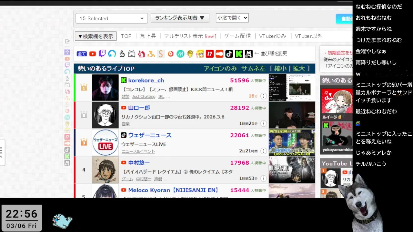Open the 山口一郎 channel link
413x232 pixels.
(139, 108)
